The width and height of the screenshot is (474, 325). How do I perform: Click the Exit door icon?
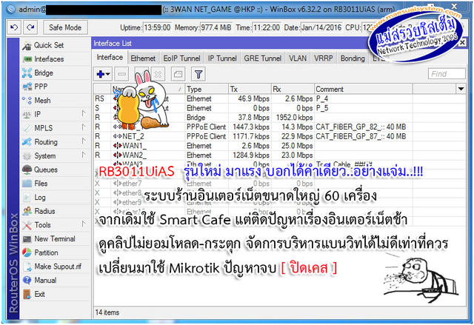(x=27, y=294)
